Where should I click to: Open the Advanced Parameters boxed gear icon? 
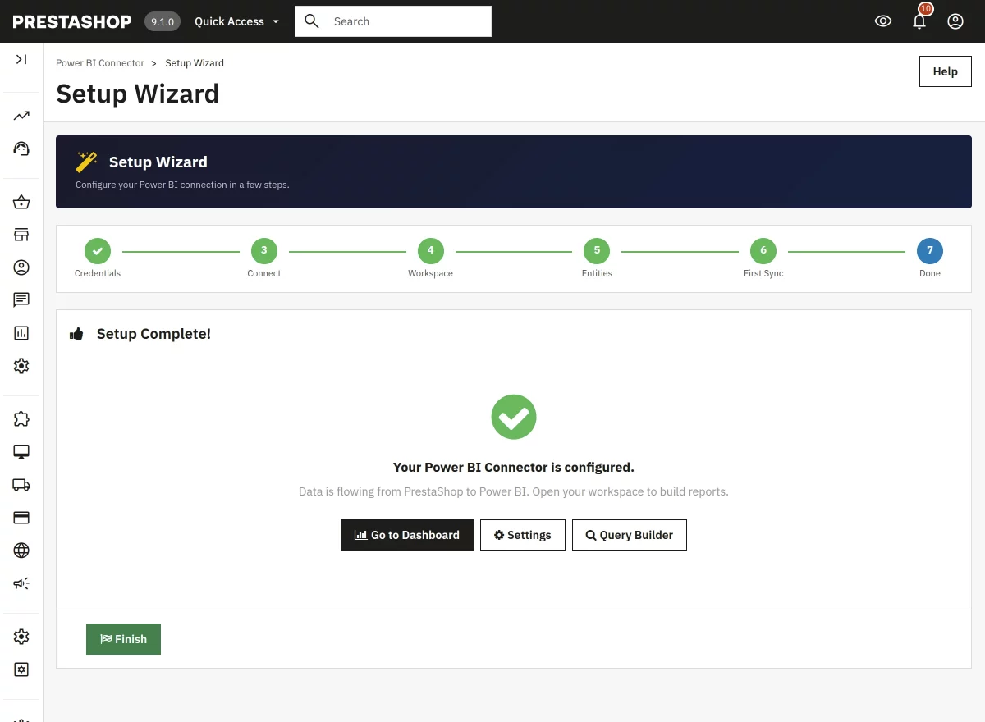click(x=21, y=669)
